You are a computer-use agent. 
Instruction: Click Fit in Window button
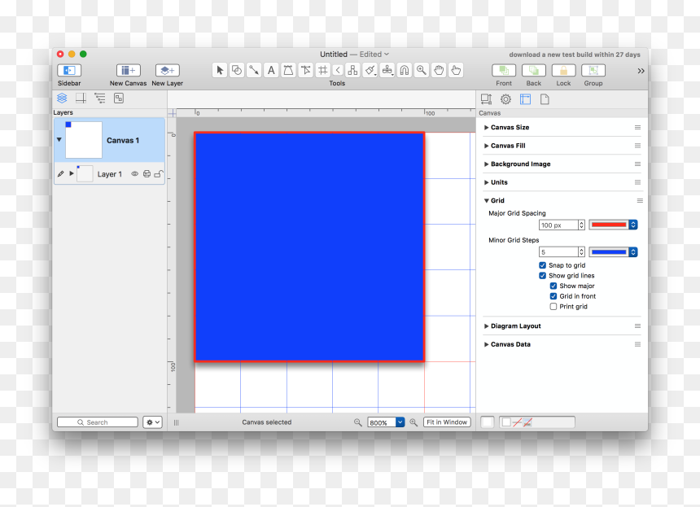[447, 422]
